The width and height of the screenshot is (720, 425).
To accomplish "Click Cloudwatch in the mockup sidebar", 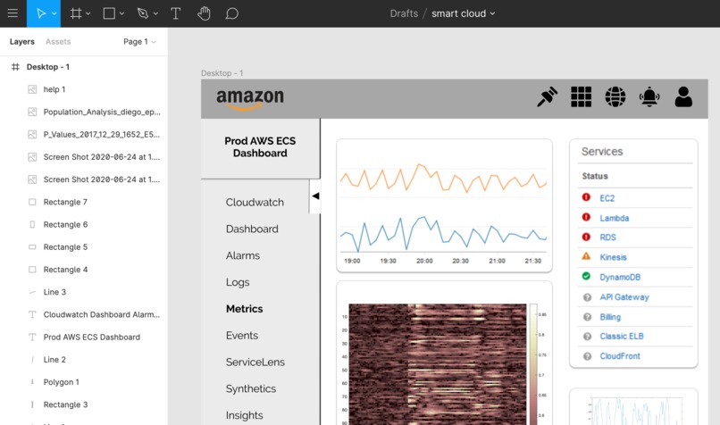I will (255, 202).
